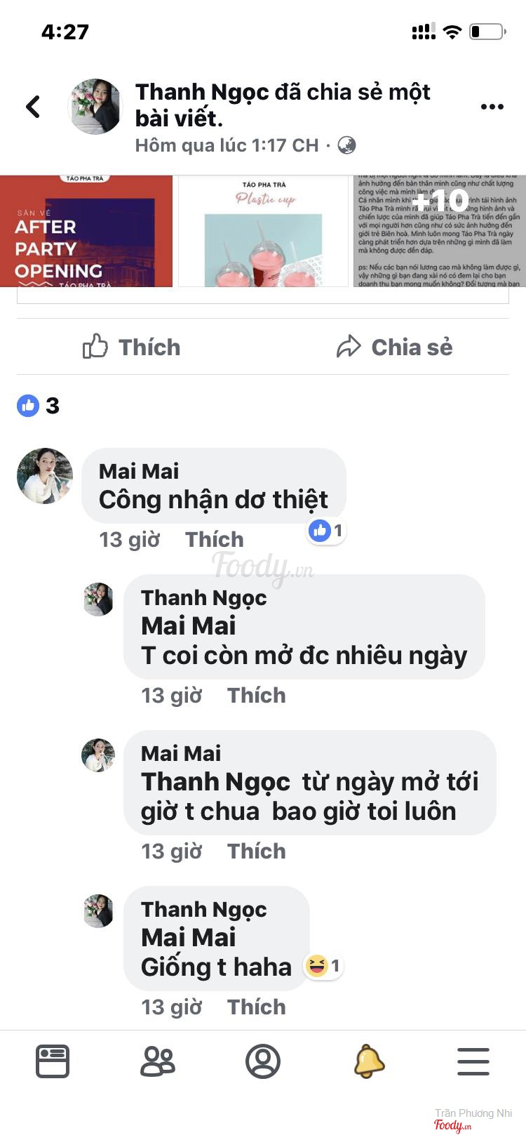Open the +10 more photos thumbnail
The height and width of the screenshot is (1140, 526).
[438, 231]
